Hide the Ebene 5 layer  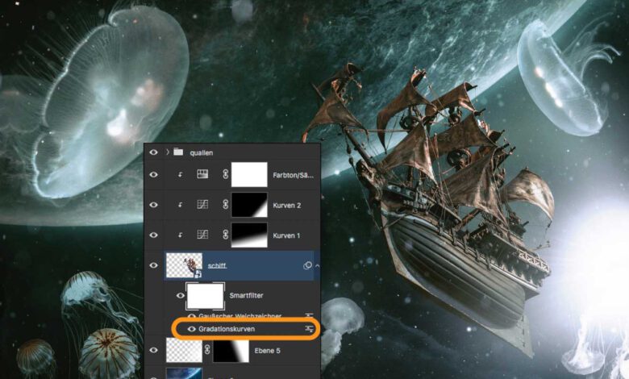click(x=153, y=350)
